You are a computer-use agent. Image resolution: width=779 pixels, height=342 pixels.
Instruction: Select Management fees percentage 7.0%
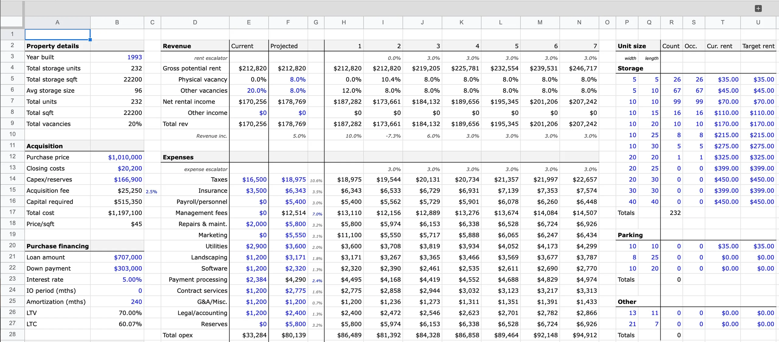(x=317, y=214)
